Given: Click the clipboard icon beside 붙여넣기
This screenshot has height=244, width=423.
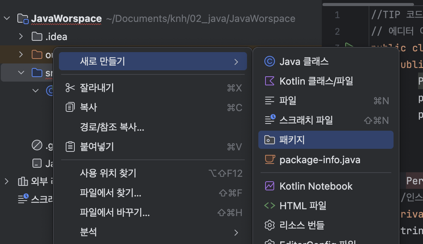Looking at the screenshot, I should click(70, 147).
